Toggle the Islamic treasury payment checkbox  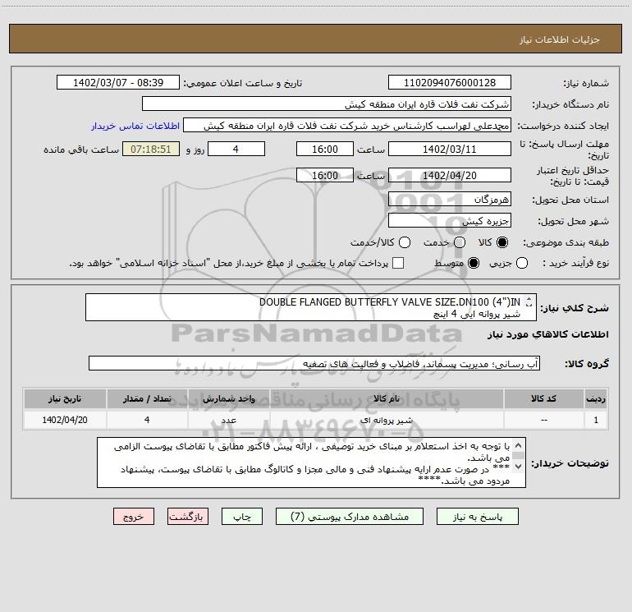[x=398, y=263]
